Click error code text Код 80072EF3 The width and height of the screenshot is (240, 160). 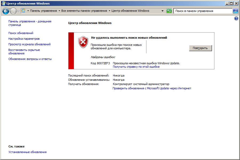click(100, 63)
